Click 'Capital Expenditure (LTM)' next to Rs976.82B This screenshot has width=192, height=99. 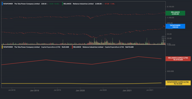[114, 47]
